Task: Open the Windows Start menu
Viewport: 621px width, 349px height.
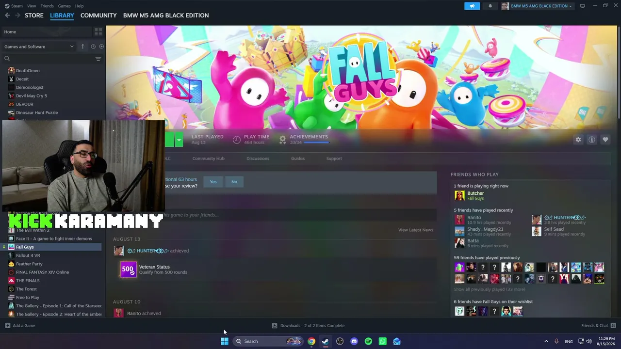Action: coord(224,341)
